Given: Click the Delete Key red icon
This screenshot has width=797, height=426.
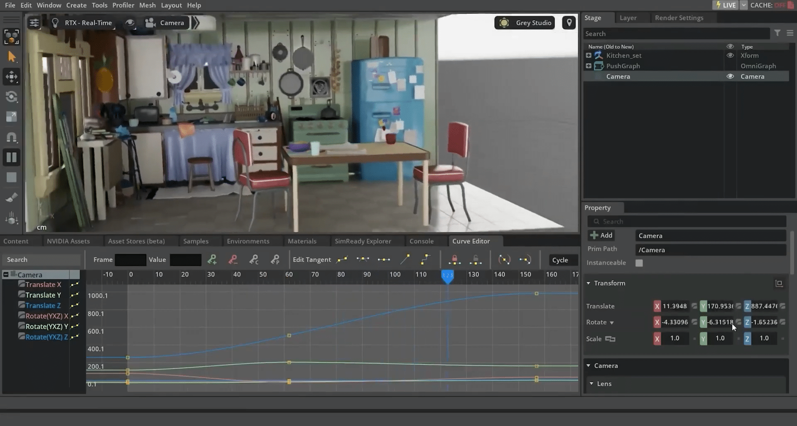Looking at the screenshot, I should click(x=233, y=260).
